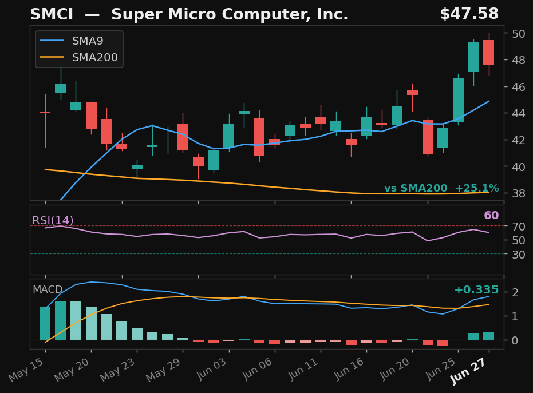This screenshot has width=533, height=393.
Task: Click the 40 price axis tick label
Action: 518,167
